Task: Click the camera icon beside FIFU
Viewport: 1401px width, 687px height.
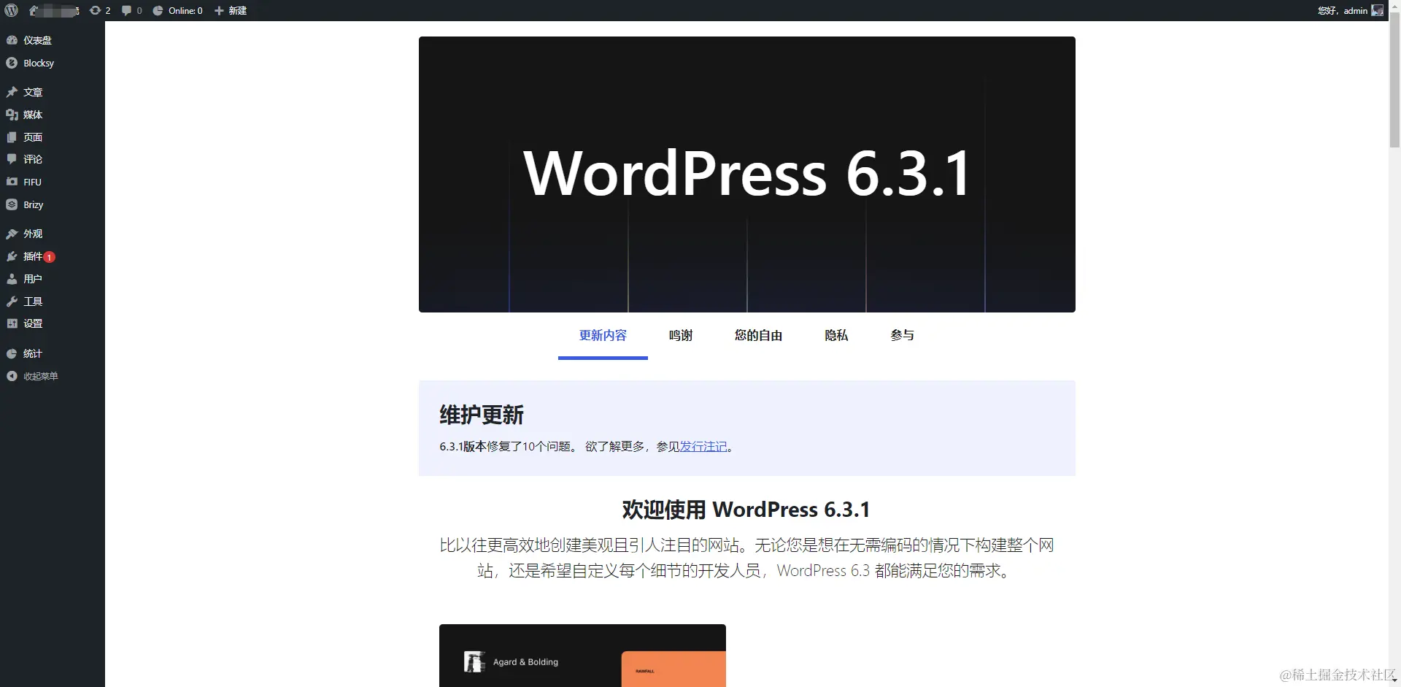Action: (x=12, y=182)
